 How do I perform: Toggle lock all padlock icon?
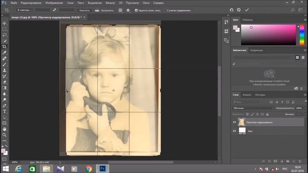pyautogui.click(x=268, y=114)
